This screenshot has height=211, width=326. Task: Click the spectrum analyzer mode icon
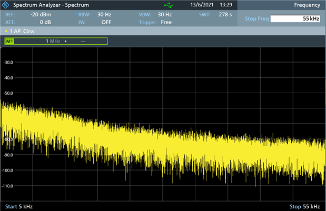pyautogui.click(x=6, y=5)
